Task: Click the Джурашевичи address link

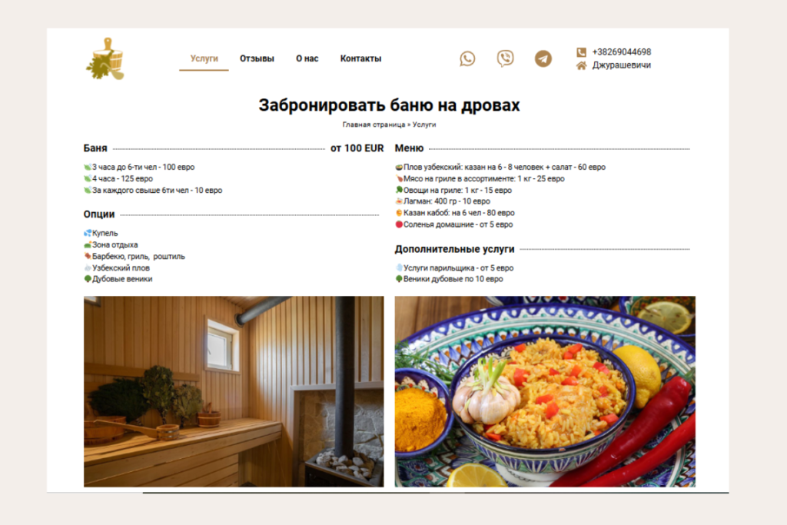Action: point(621,65)
